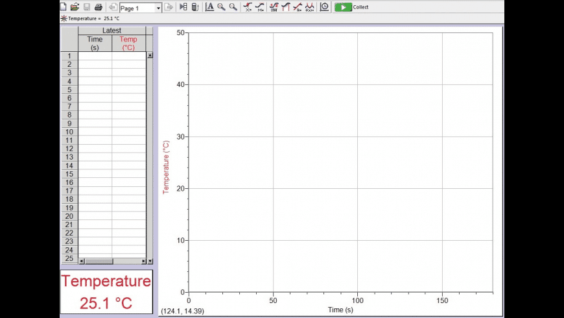Open the Curve Fit f(x) tool

309,7
